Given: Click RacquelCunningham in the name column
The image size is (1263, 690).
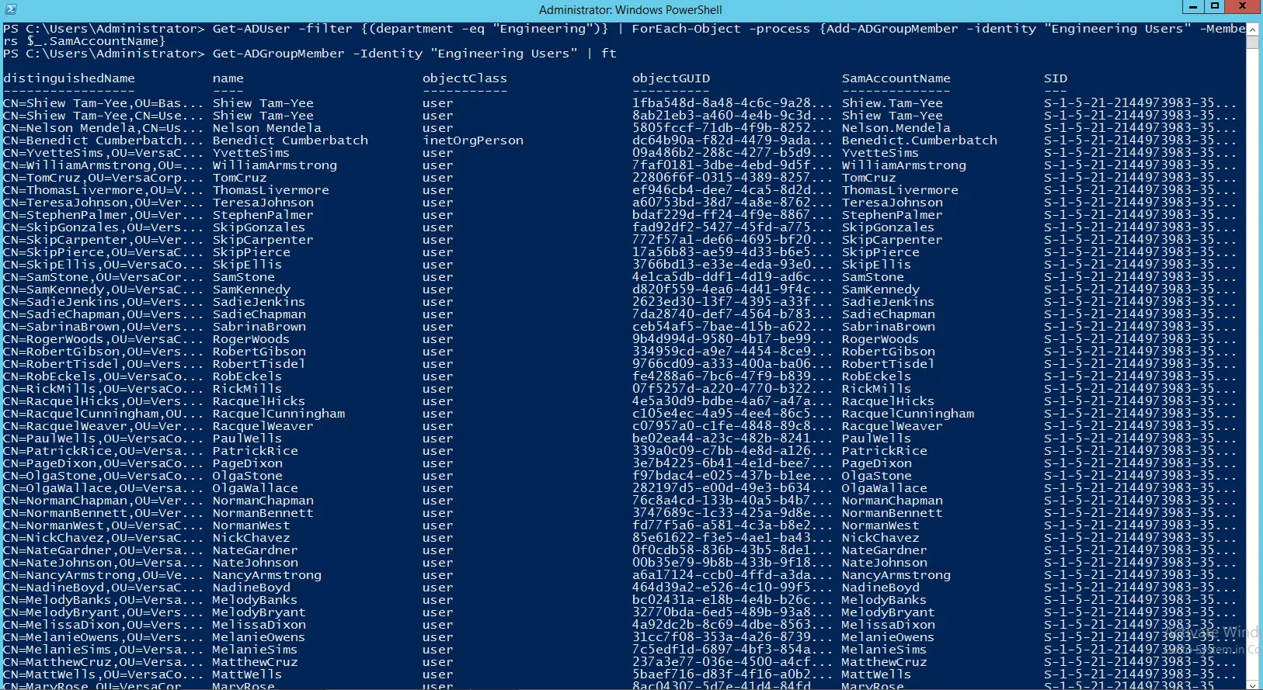Looking at the screenshot, I should [279, 414].
